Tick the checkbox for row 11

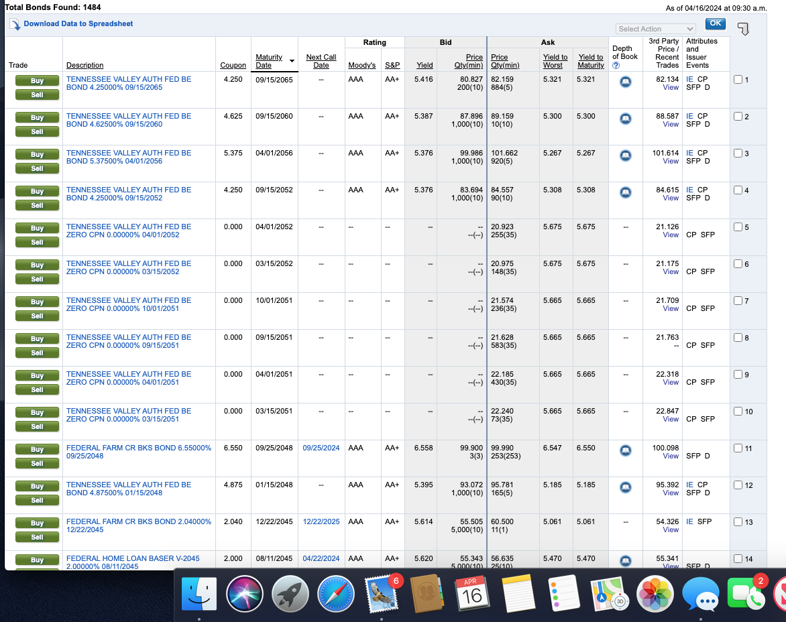tap(738, 448)
